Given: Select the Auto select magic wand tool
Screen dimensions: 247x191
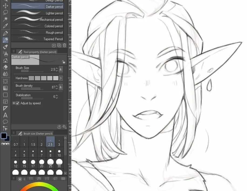Looking at the screenshot, I should click(x=5, y=19).
